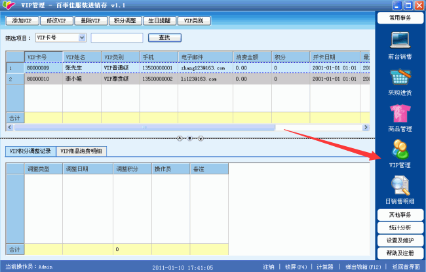Click the 添加VIP button
The height and width of the screenshot is (272, 426).
click(x=22, y=21)
